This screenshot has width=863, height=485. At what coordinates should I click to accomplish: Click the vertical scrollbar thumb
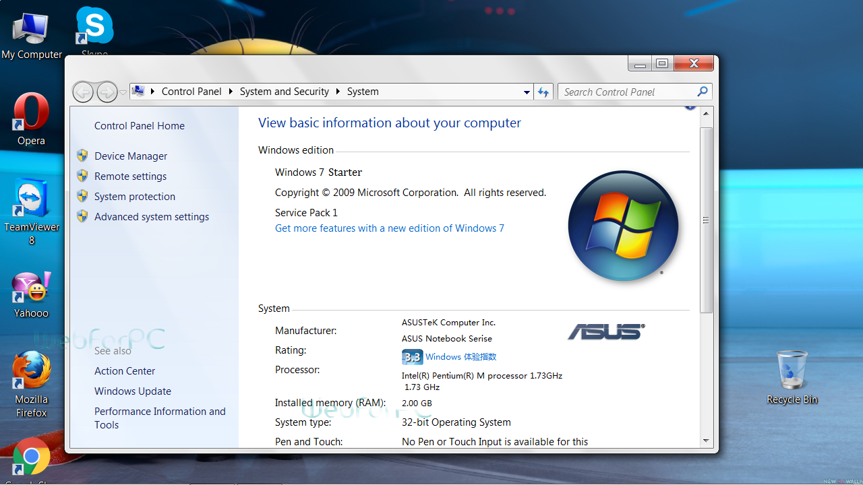coord(707,220)
